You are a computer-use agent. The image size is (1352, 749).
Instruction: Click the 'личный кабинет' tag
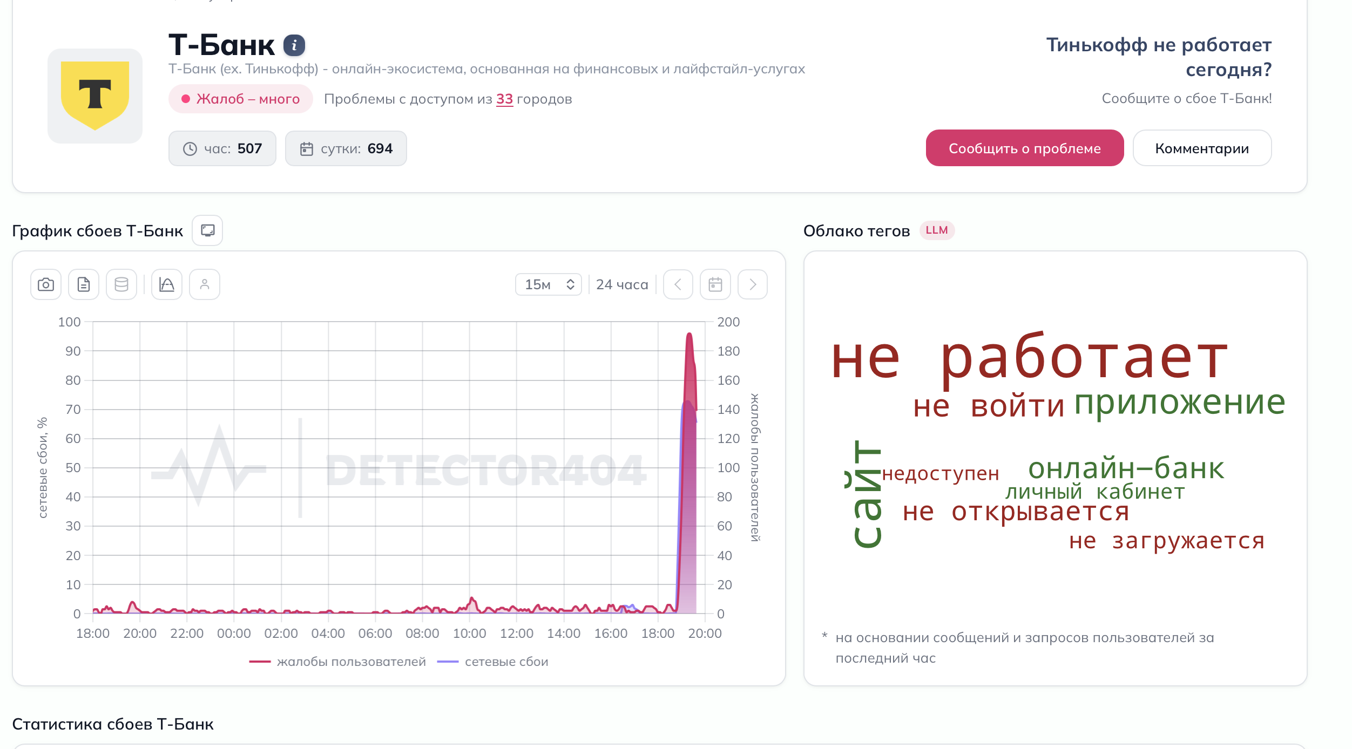point(1095,492)
